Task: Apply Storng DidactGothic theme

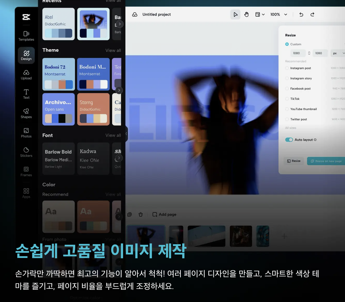Action: click(93, 109)
